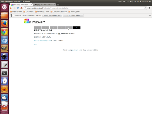Open the system gear session menu
152x114 pixels.
(x=150, y=2)
